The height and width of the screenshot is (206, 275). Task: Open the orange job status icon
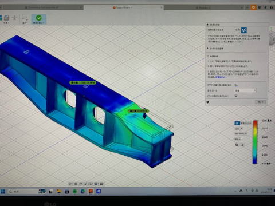(253, 7)
